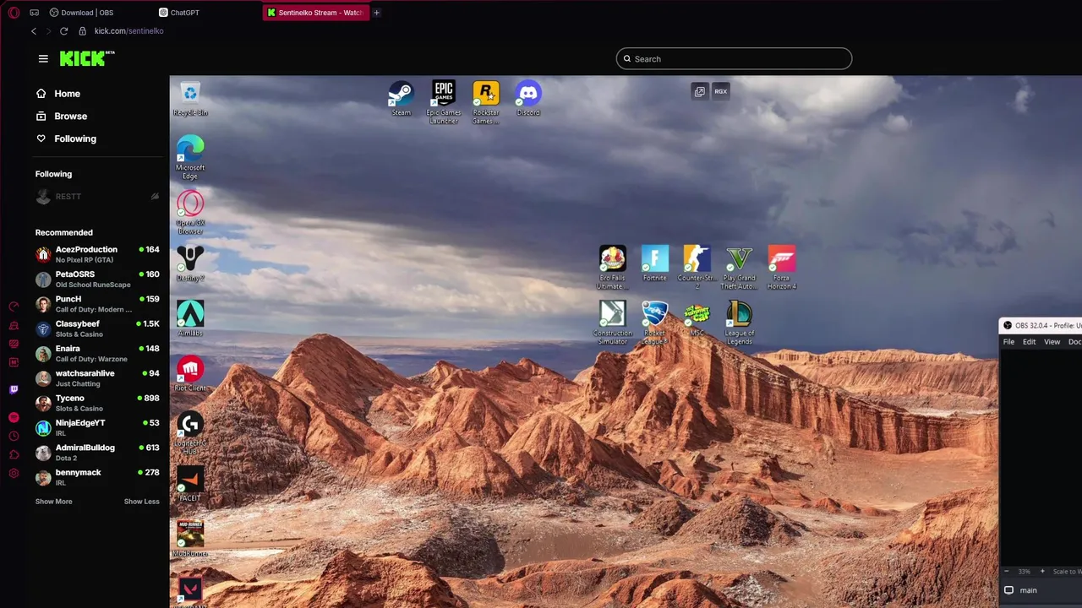This screenshot has height=608, width=1082.
Task: Click the Kick logo
Action: click(x=87, y=58)
